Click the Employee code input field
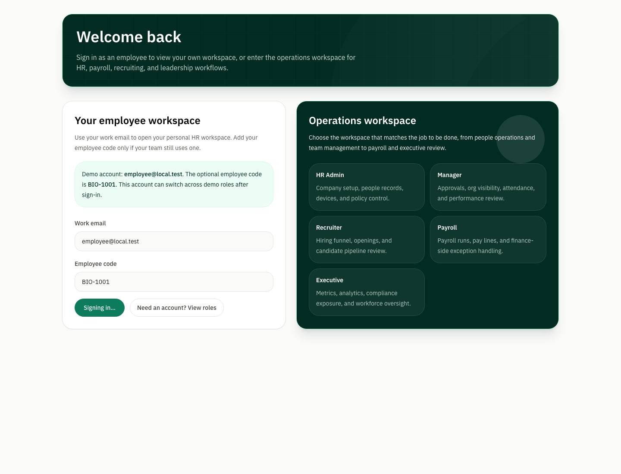This screenshot has height=474, width=621. click(174, 282)
